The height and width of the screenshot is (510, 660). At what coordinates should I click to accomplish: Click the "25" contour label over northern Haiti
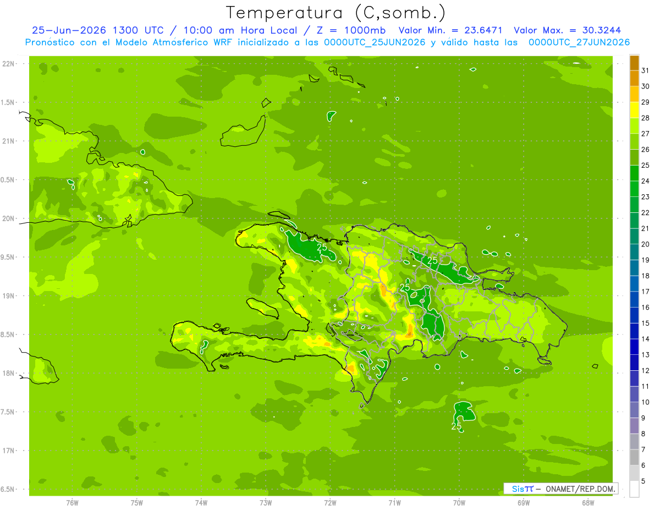click(x=322, y=248)
